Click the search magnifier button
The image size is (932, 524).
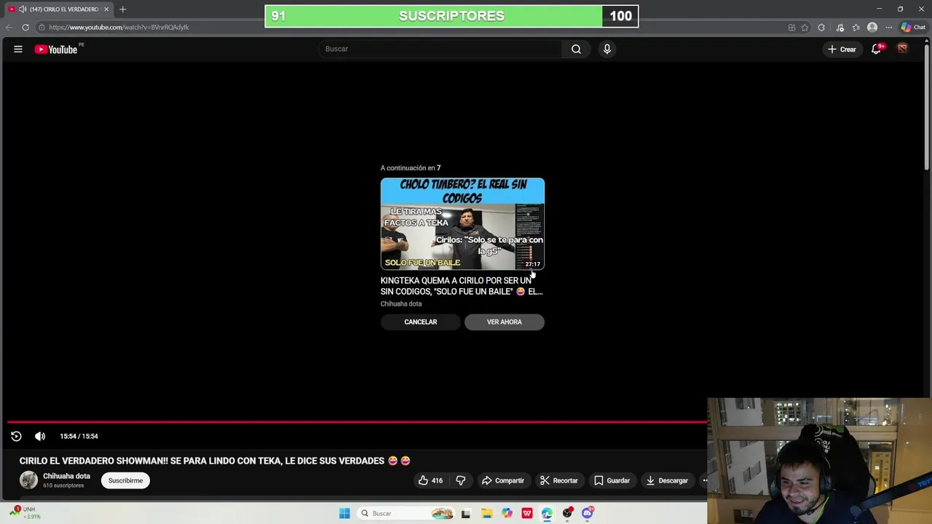click(x=576, y=49)
